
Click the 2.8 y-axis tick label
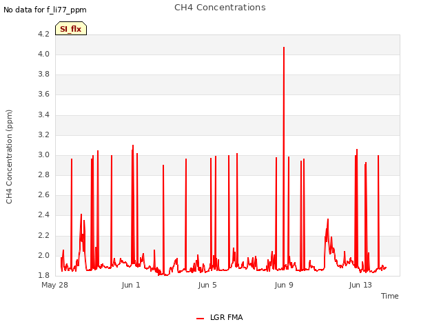[x=43, y=174]
